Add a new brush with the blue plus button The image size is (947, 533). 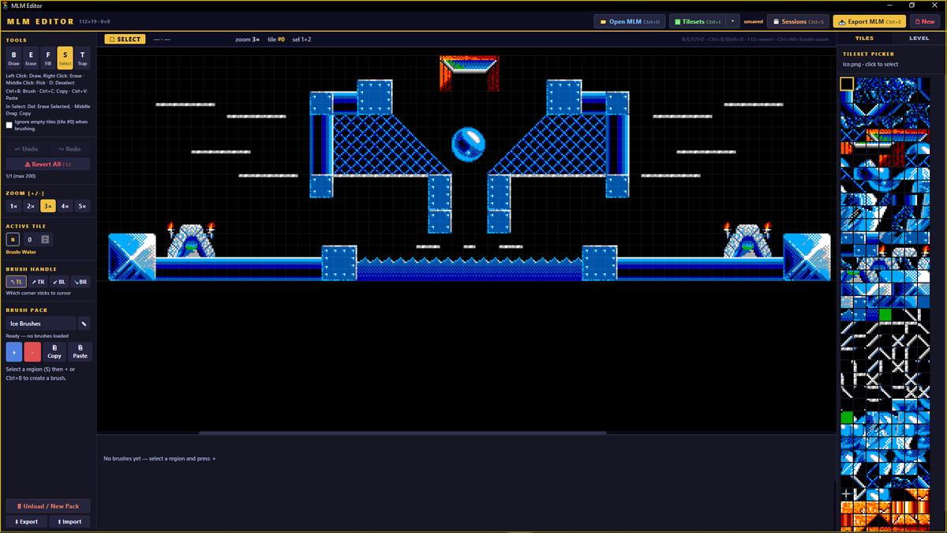[13, 352]
